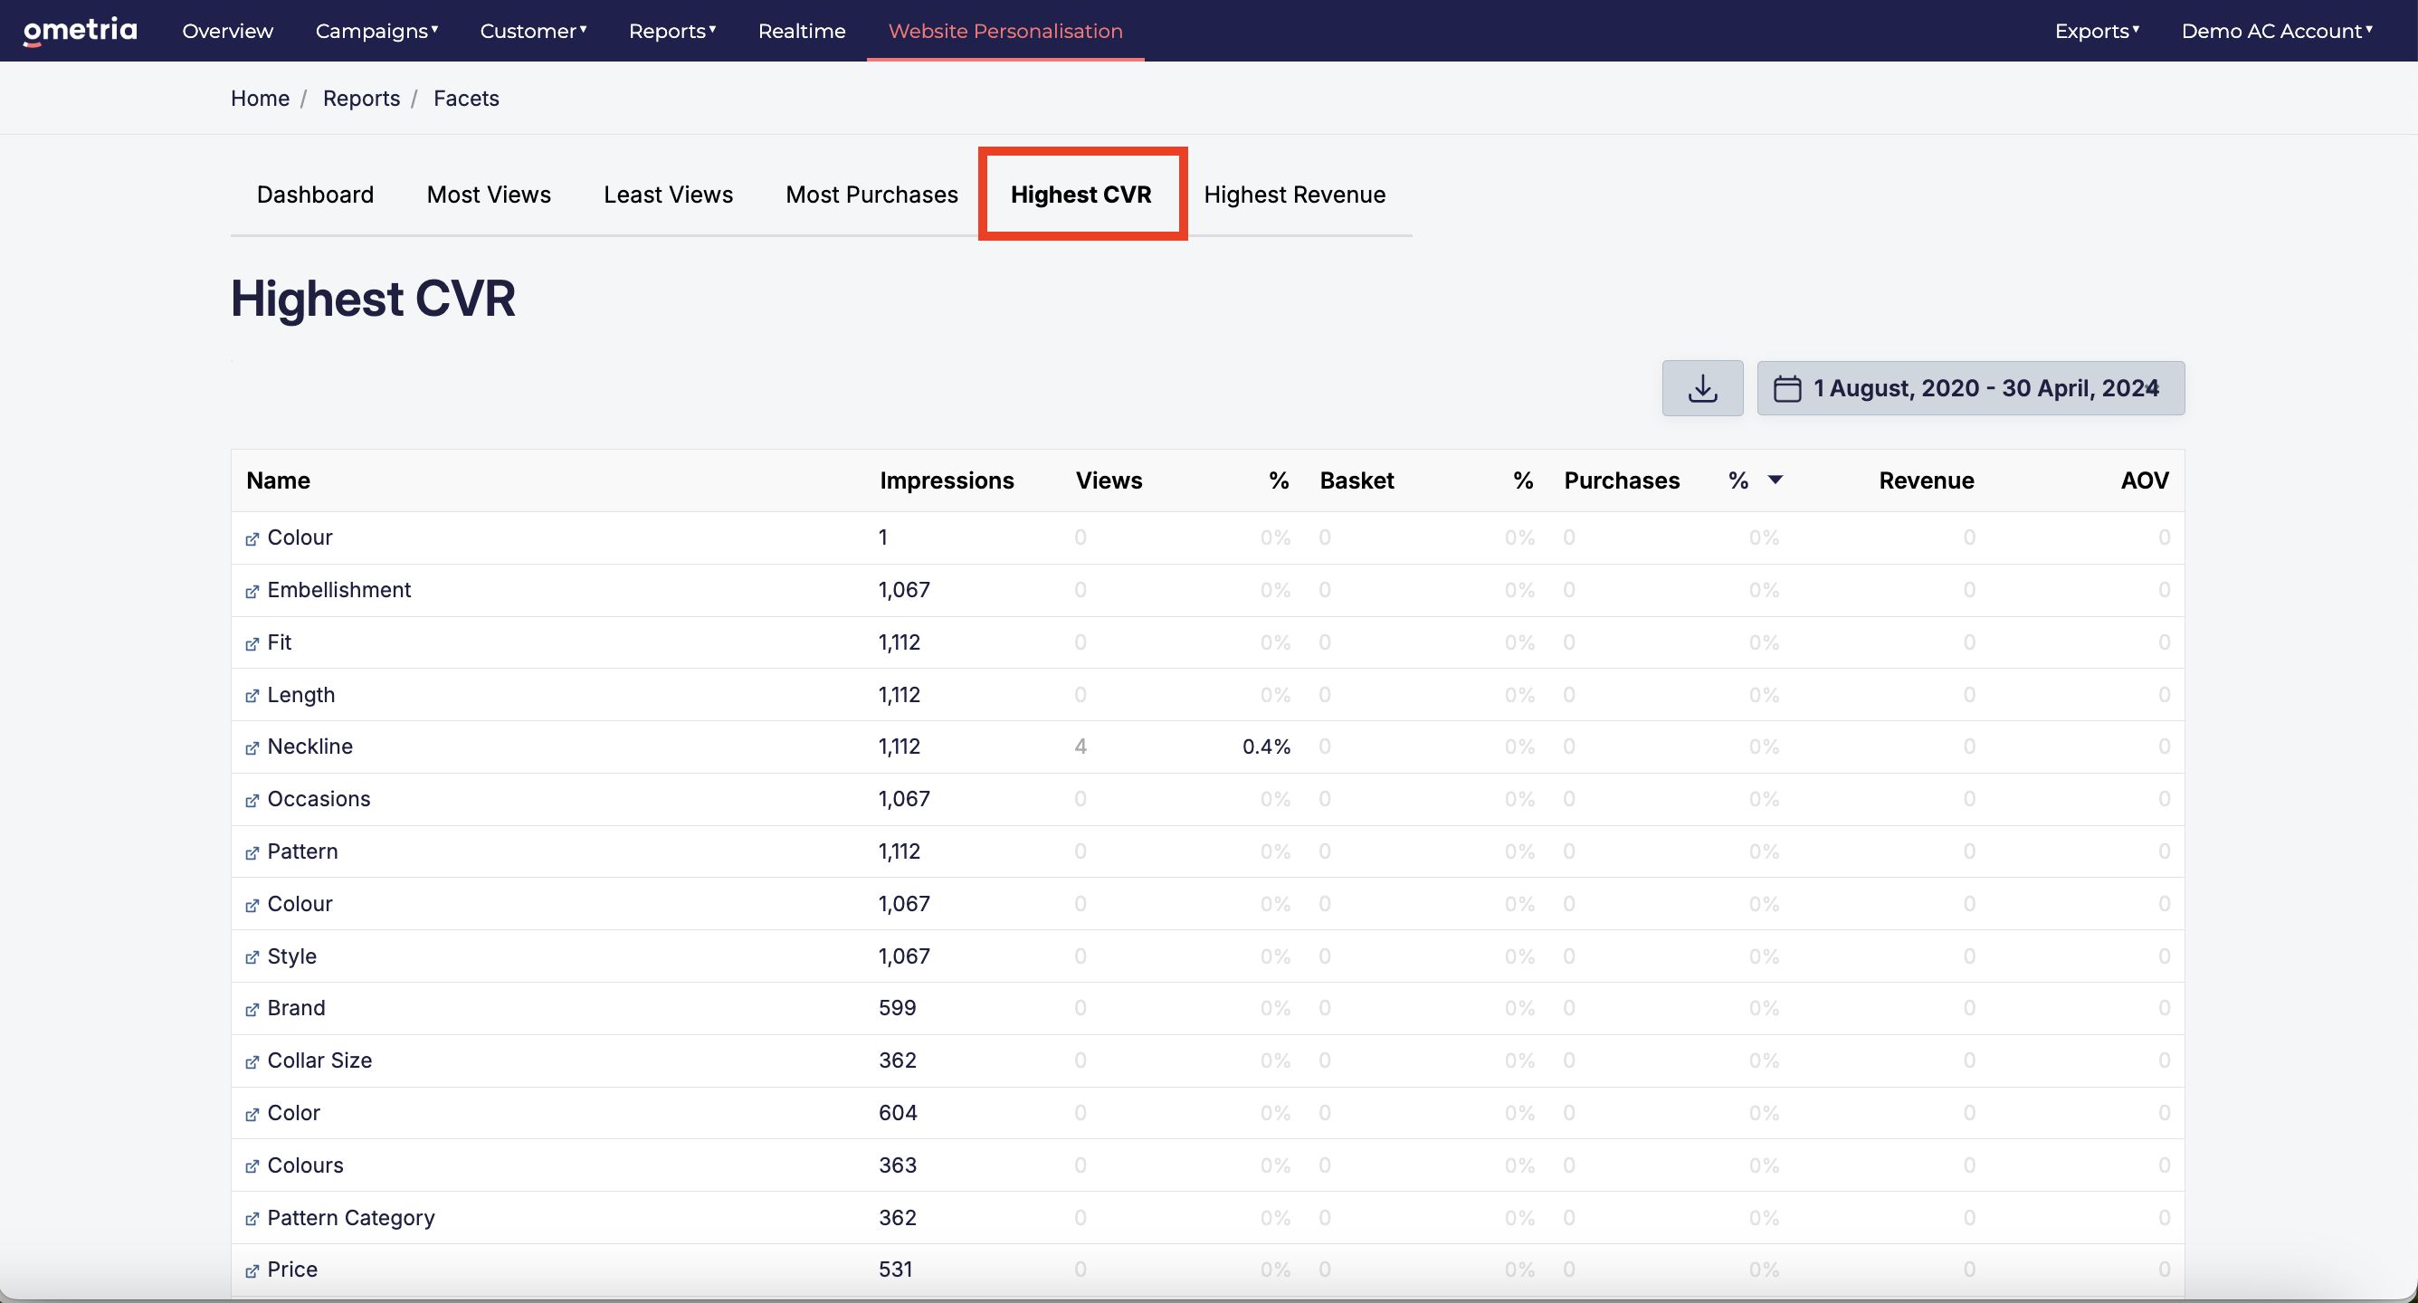Switch to the Most Views tab
Image resolution: width=2418 pixels, height=1303 pixels.
pyautogui.click(x=488, y=195)
